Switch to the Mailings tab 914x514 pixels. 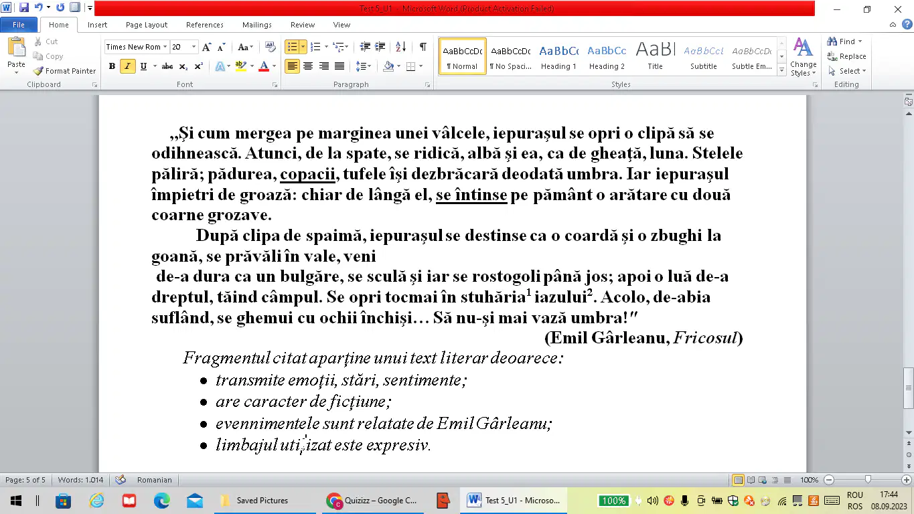tap(257, 25)
